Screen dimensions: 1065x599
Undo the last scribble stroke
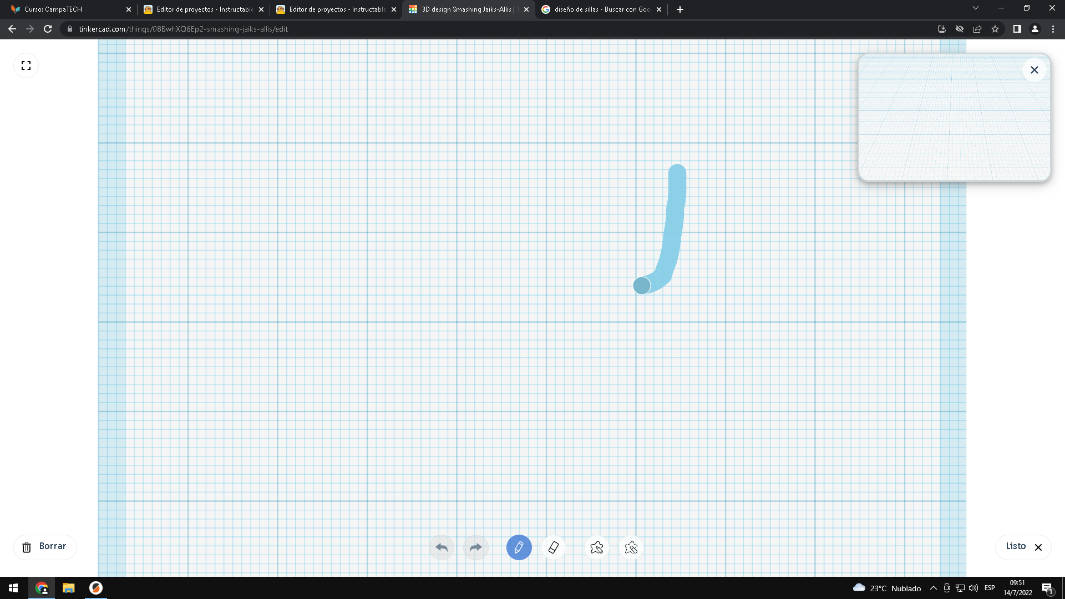(x=442, y=547)
